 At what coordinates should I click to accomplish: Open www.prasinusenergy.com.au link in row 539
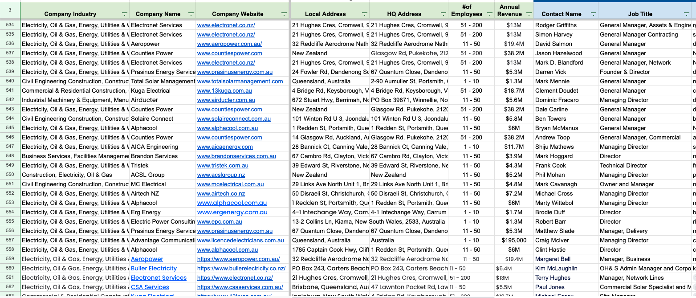235,72
